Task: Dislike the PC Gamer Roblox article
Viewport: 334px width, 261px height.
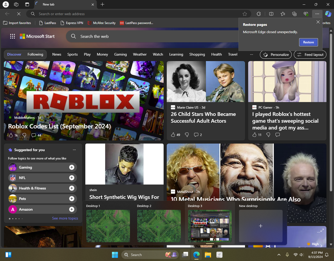Action: click(268, 135)
